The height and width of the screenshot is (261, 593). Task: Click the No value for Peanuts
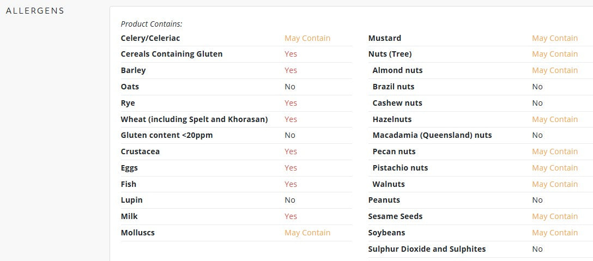point(537,200)
